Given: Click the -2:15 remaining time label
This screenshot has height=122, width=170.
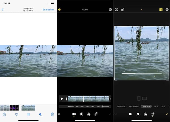Looking at the screenshot, I should 160,72.
